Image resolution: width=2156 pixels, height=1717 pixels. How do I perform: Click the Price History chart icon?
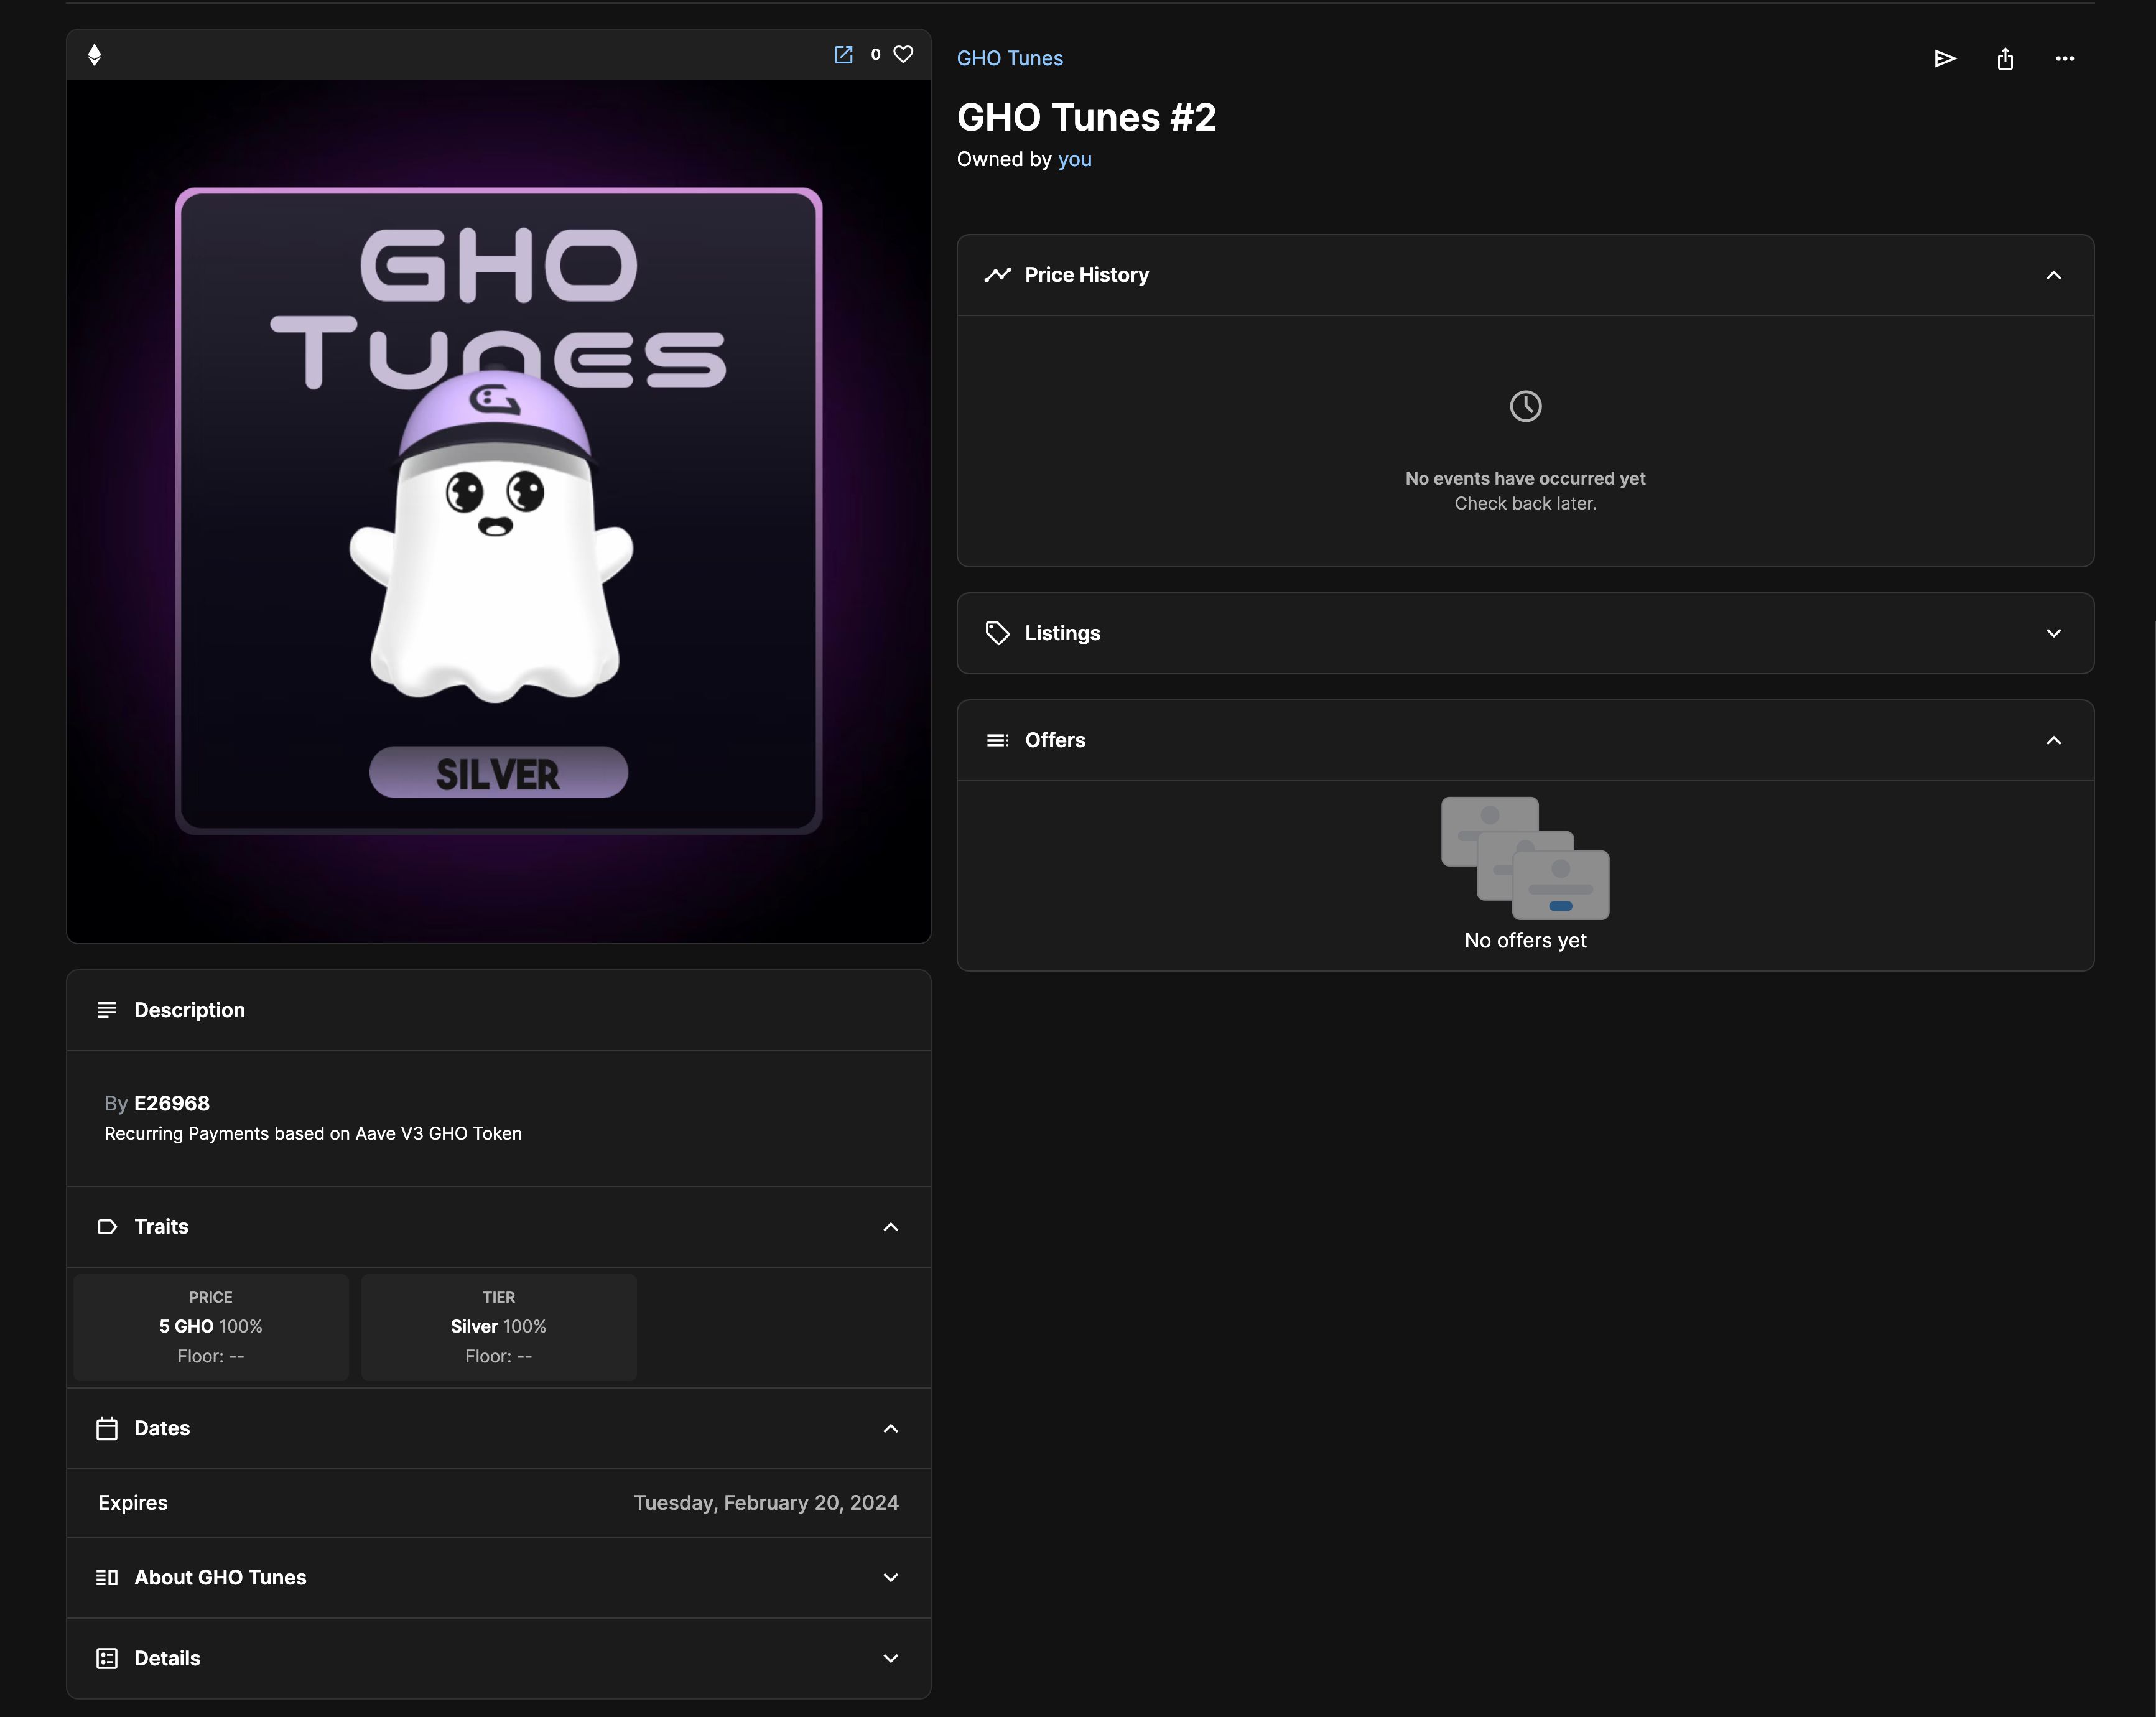[x=997, y=275]
